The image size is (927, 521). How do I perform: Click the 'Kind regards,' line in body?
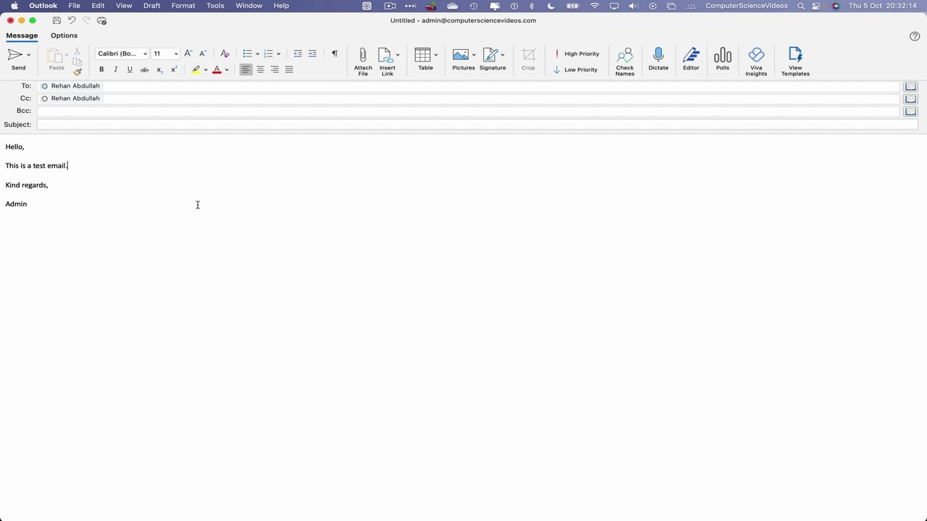[x=27, y=185]
